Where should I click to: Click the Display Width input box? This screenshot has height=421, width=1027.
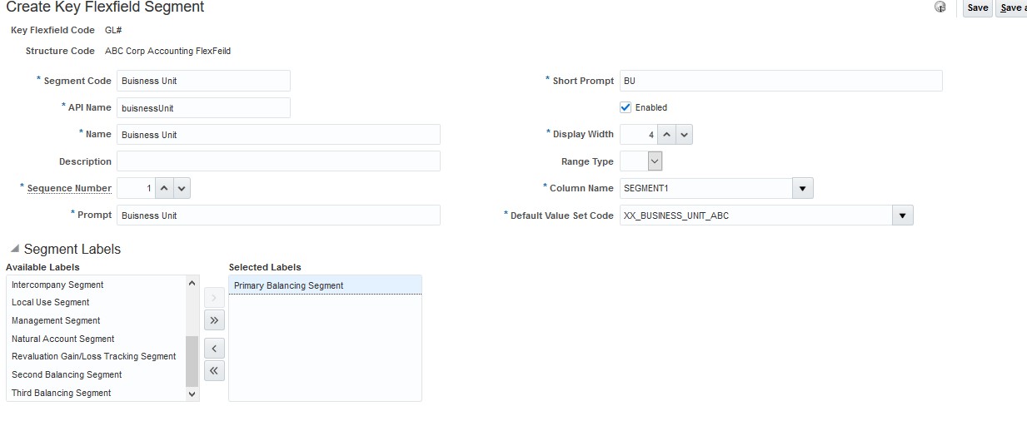point(639,134)
